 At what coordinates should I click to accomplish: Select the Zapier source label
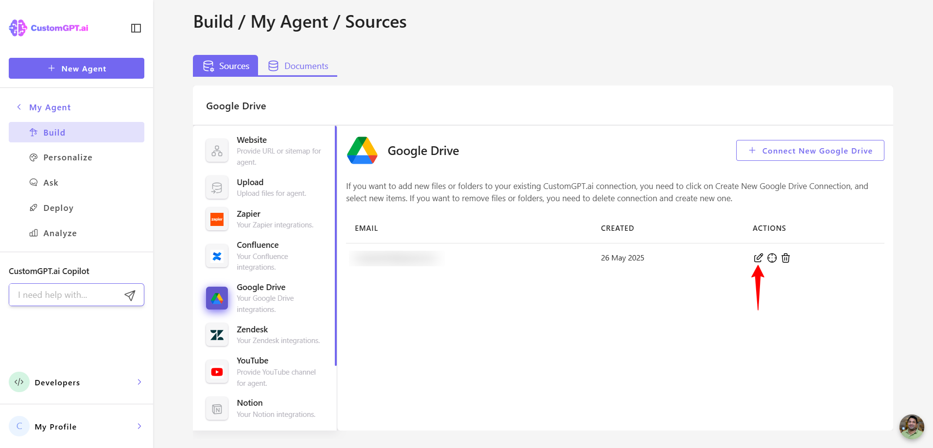(x=249, y=214)
